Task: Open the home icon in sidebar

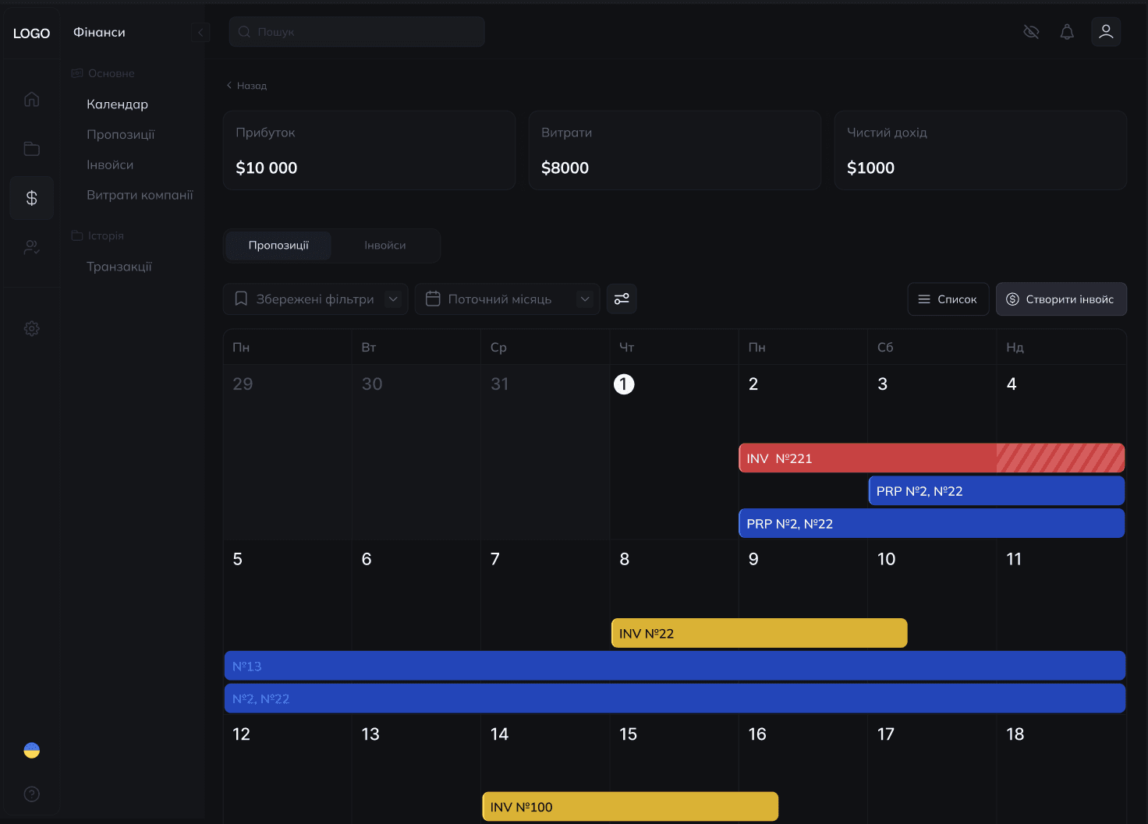Action: tap(31, 99)
